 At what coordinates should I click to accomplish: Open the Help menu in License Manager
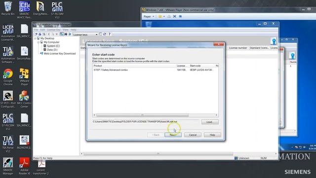click(74, 30)
